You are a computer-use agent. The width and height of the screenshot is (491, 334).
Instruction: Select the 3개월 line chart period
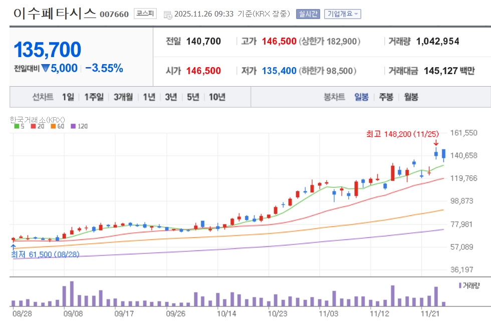coord(123,97)
